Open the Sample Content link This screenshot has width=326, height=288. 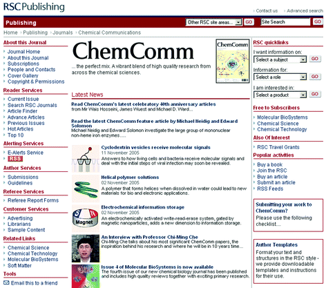pos(26,230)
